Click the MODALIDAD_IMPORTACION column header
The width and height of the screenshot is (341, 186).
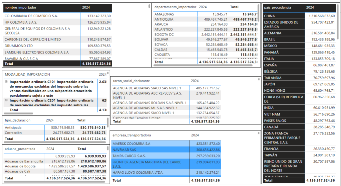click(27, 74)
